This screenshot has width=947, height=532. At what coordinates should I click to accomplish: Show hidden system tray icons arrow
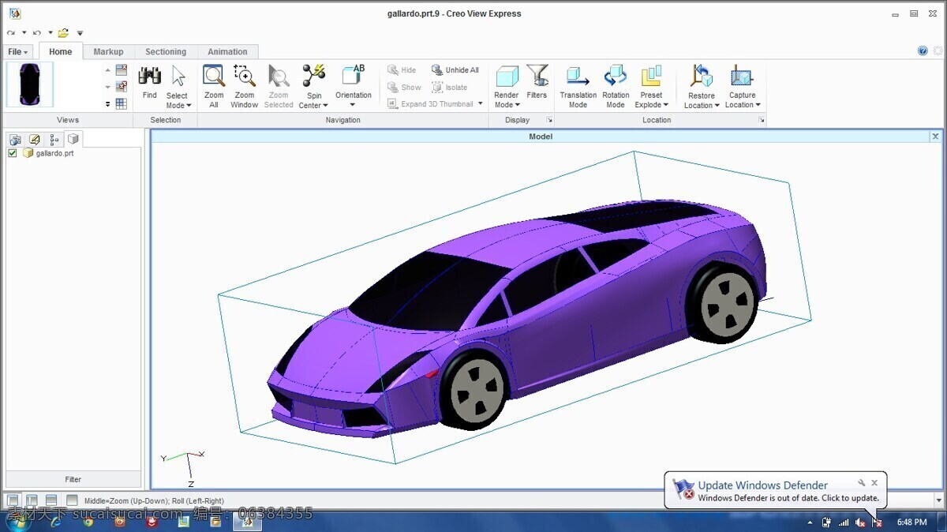810,523
